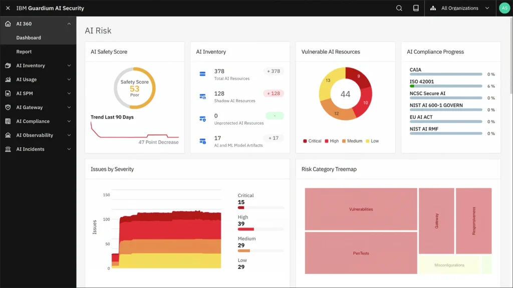This screenshot has height=288, width=513.
Task: Toggle the Low legend item
Action: click(372, 141)
